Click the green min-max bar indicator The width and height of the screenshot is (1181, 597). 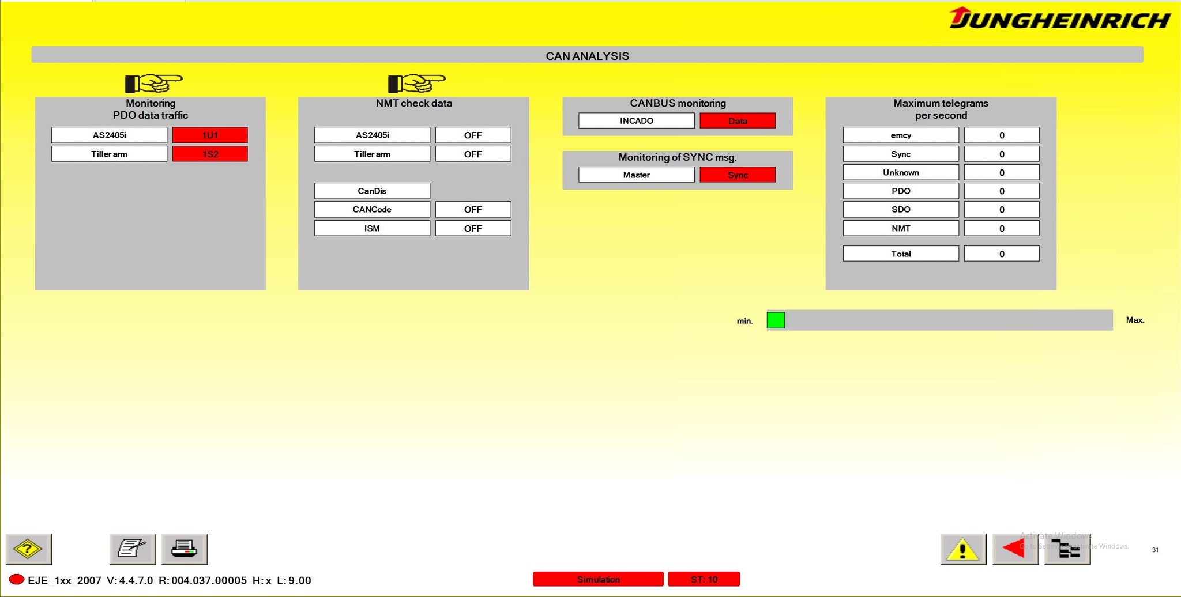pyautogui.click(x=776, y=320)
